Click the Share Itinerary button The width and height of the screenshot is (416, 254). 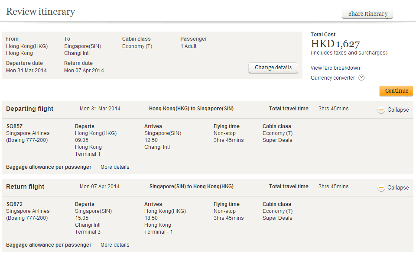367,14
